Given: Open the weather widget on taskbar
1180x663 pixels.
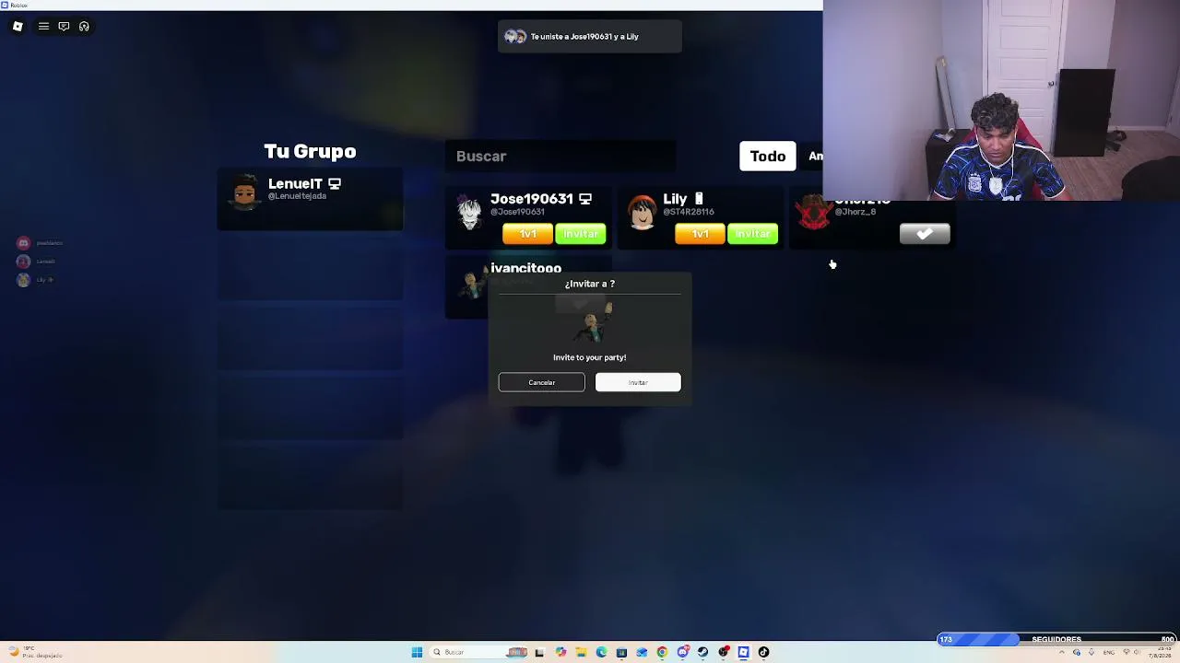Looking at the screenshot, I should click(35, 652).
